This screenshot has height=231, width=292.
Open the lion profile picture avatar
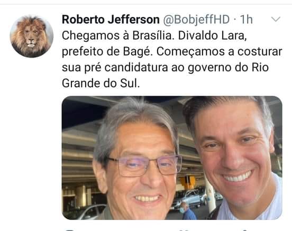pos(31,36)
